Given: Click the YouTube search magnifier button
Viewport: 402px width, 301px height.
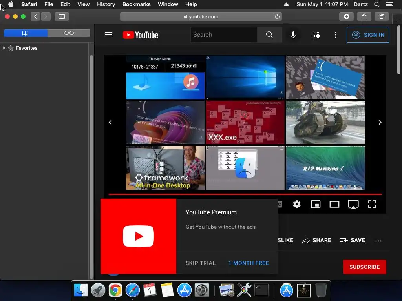Looking at the screenshot, I should click(x=269, y=35).
